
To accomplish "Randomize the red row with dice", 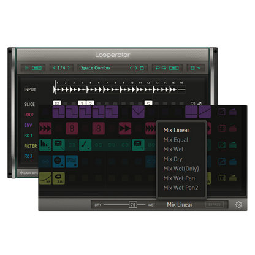I will click(x=222, y=129).
